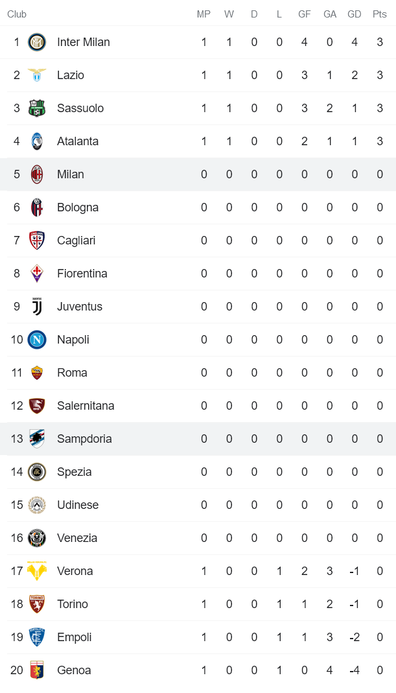Select the Juventus club crest
Viewport: 396px width, 693px height.
(37, 306)
